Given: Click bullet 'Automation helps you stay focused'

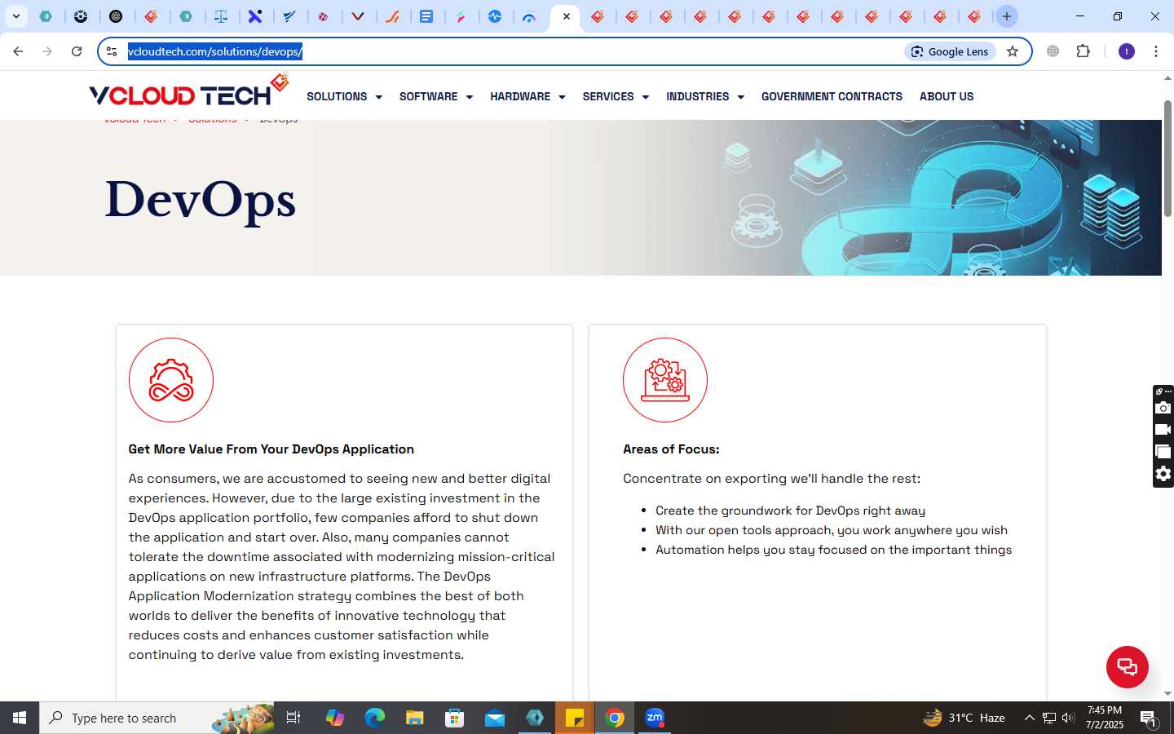Looking at the screenshot, I should pyautogui.click(x=833, y=550).
